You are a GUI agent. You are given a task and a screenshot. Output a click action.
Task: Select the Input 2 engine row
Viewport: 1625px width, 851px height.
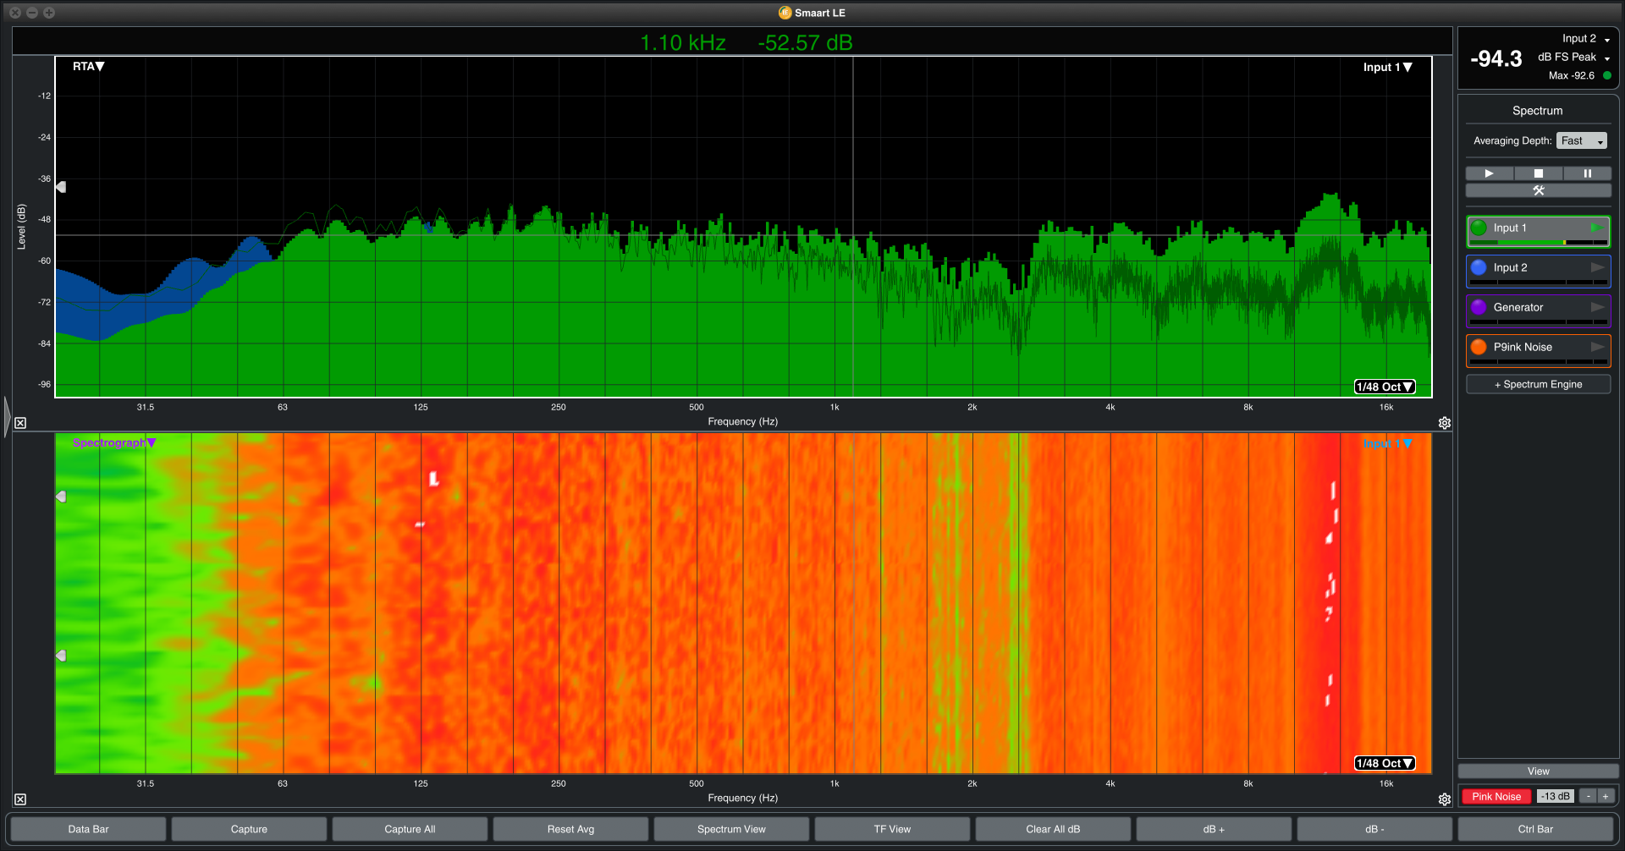click(1538, 272)
